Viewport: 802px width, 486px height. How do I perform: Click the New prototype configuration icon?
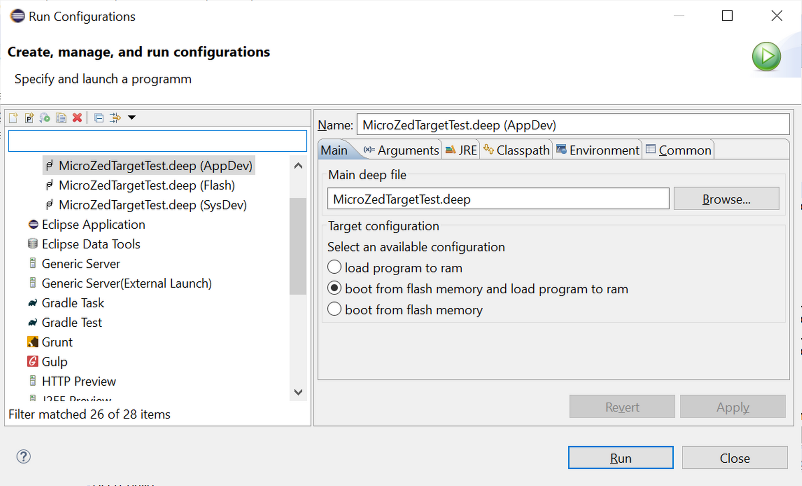(x=29, y=118)
